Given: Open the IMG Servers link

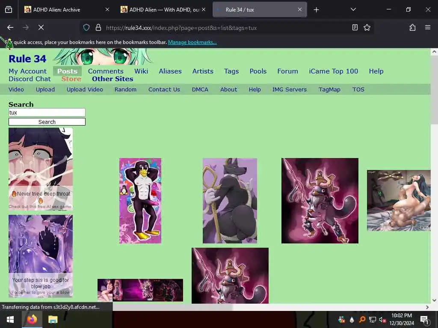Looking at the screenshot, I should pyautogui.click(x=290, y=90).
